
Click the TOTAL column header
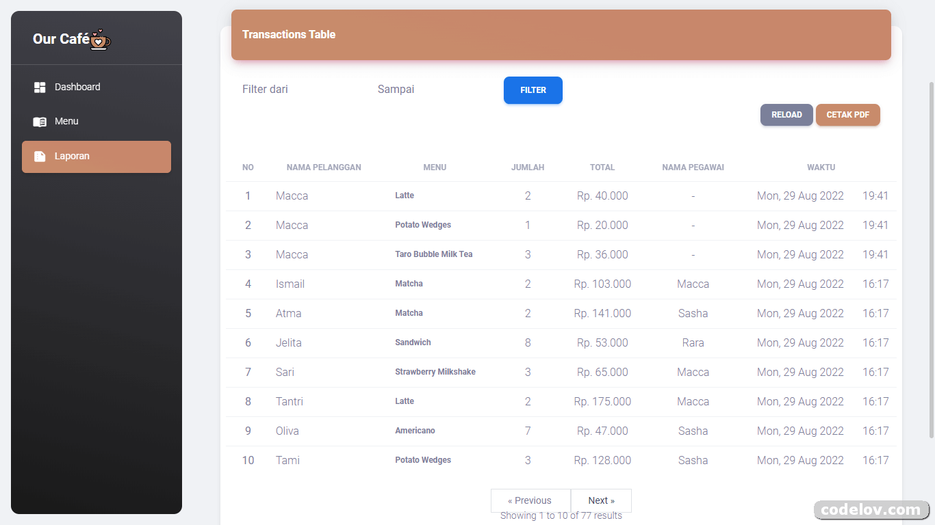pos(602,167)
